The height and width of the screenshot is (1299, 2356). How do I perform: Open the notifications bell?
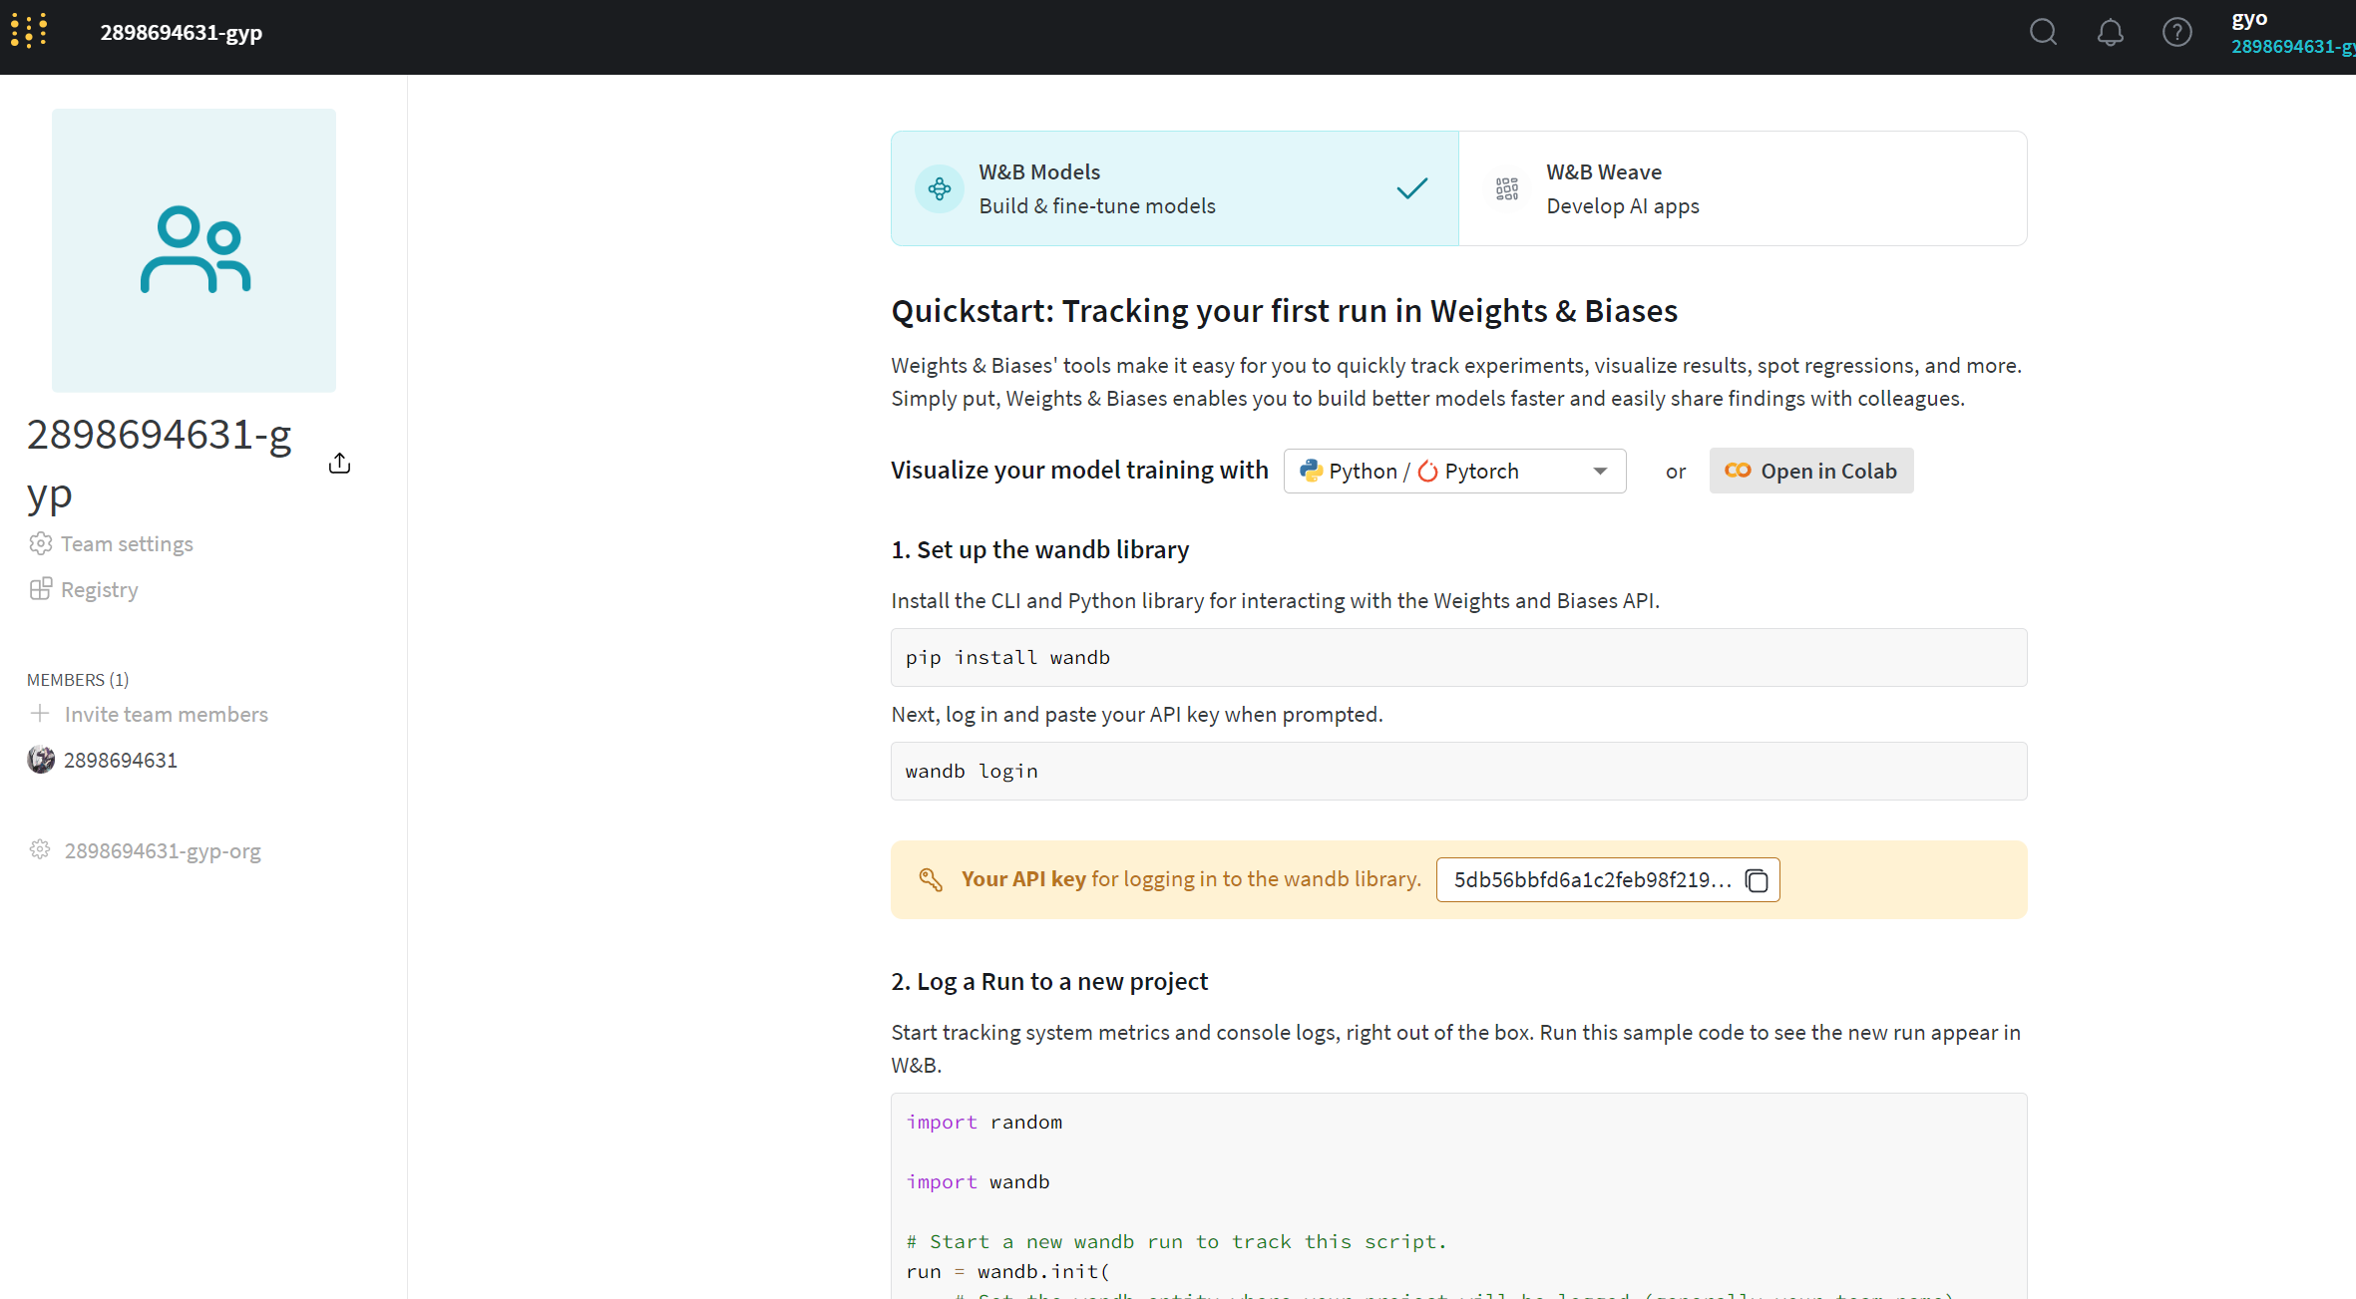pos(2110,32)
